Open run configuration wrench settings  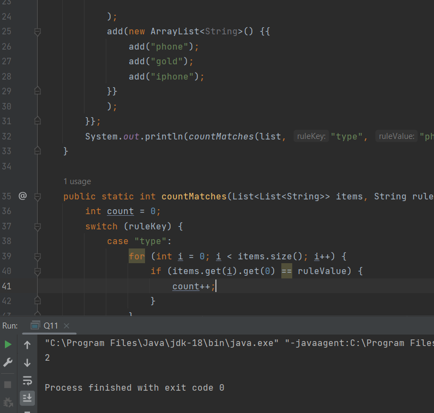pyautogui.click(x=8, y=362)
